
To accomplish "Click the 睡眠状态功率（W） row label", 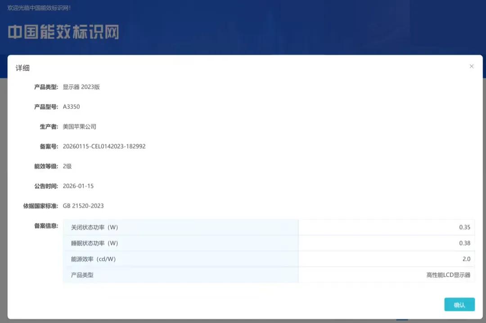I will pyautogui.click(x=94, y=243).
